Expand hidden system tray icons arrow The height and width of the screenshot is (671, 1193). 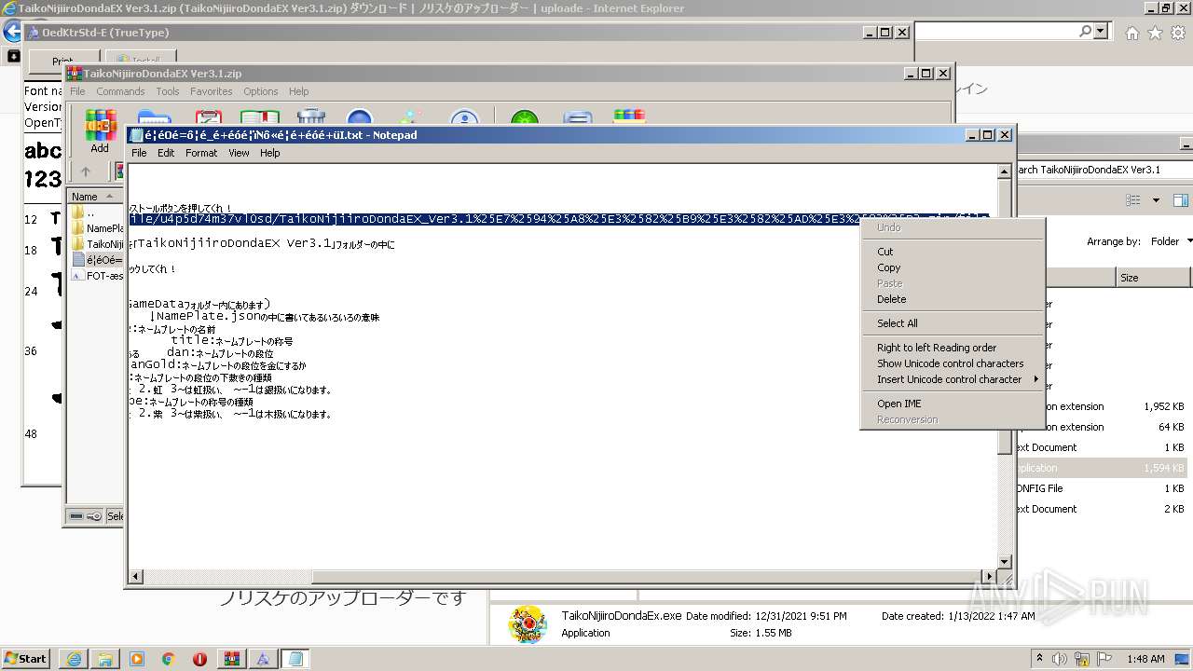1040,659
